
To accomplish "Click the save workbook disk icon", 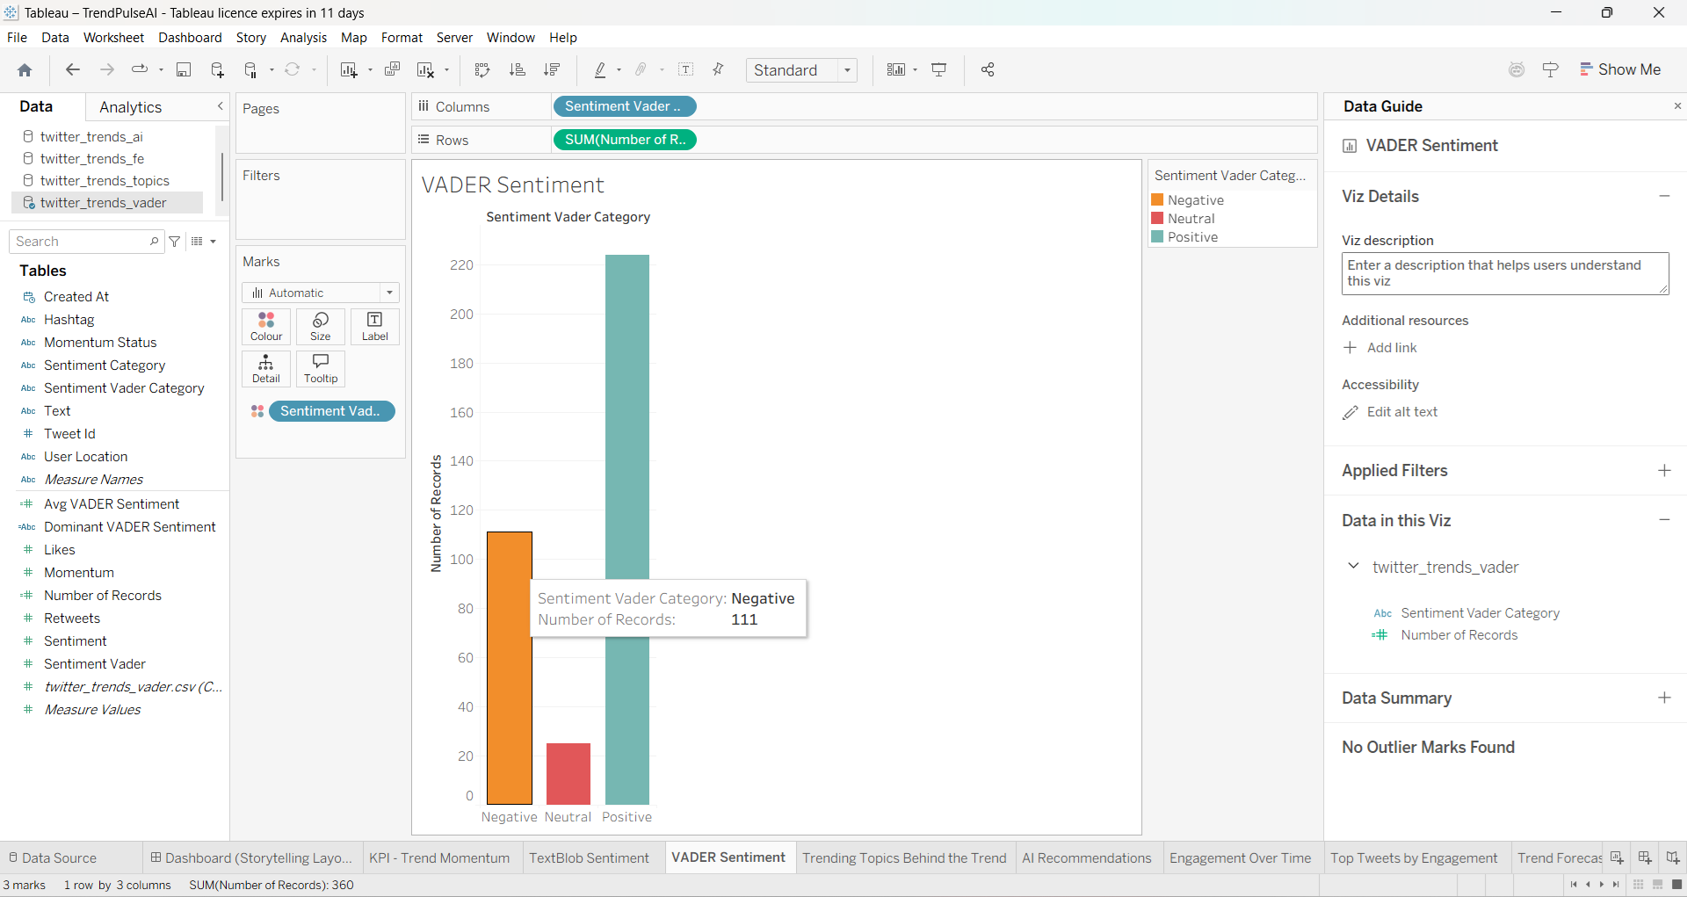I will (184, 69).
